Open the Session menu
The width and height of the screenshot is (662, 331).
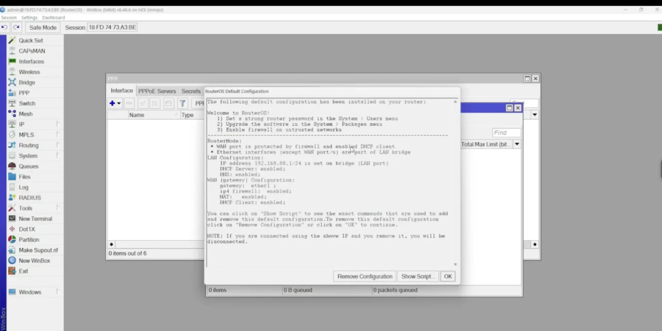pyautogui.click(x=9, y=17)
